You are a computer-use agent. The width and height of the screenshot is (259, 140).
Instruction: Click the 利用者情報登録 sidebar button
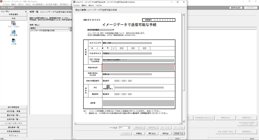14,132
